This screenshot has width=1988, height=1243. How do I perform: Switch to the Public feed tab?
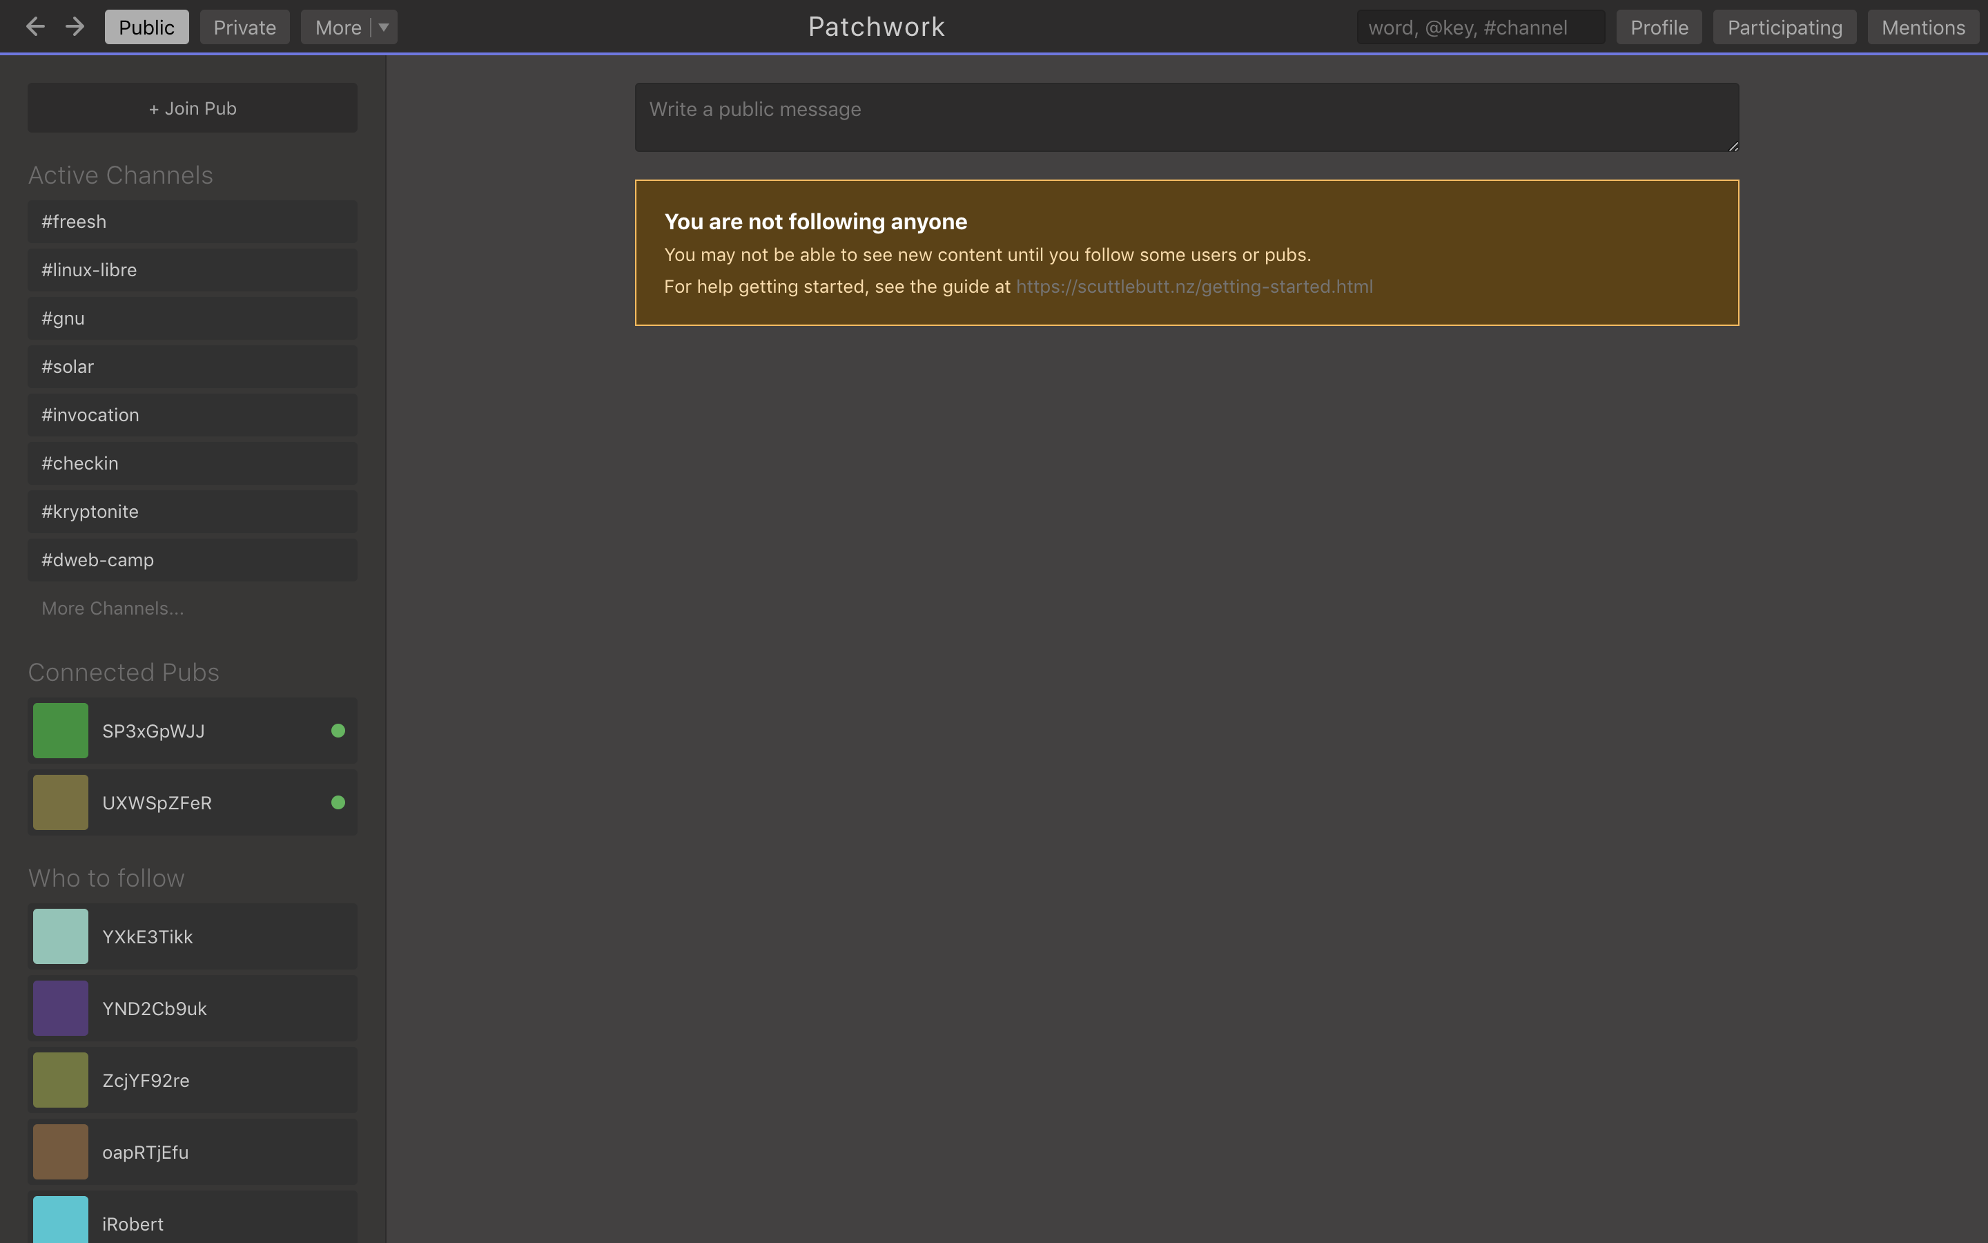[146, 27]
